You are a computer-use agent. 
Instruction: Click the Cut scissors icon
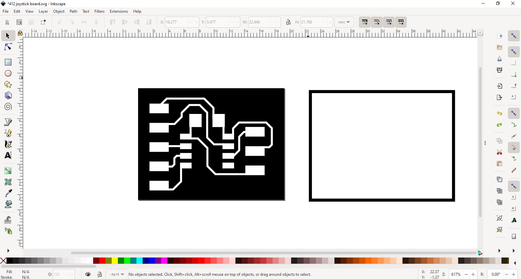(x=500, y=152)
